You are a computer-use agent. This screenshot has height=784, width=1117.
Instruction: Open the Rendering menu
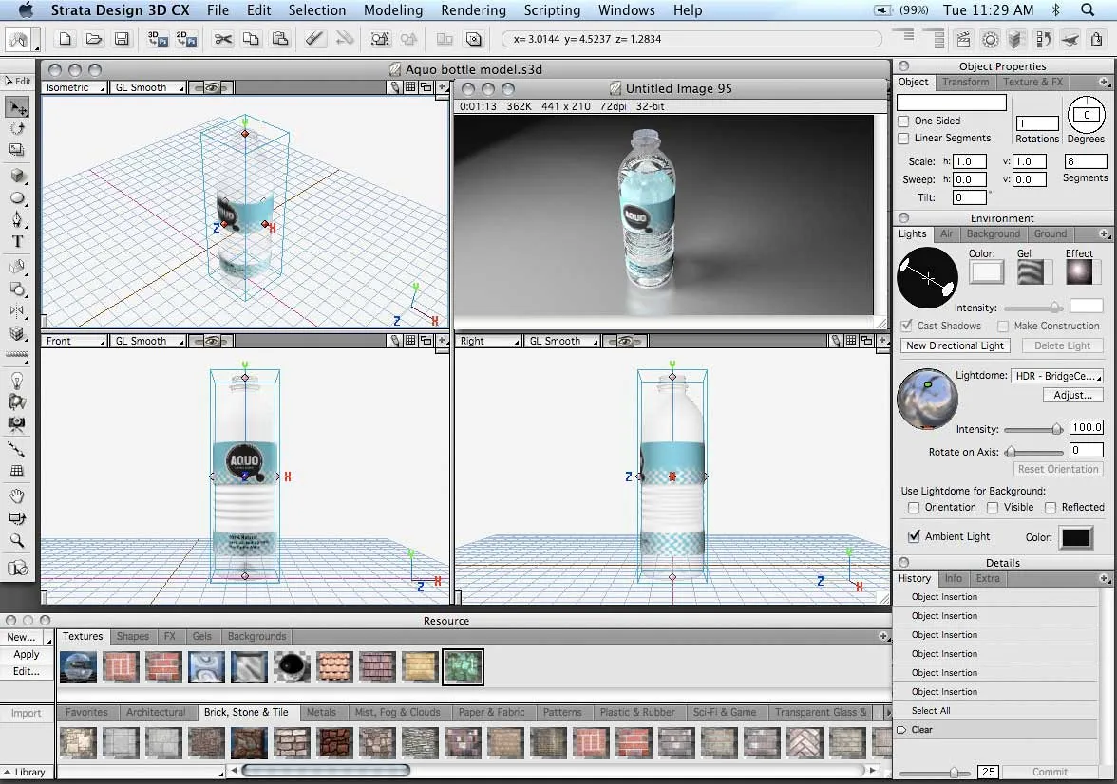473,10
